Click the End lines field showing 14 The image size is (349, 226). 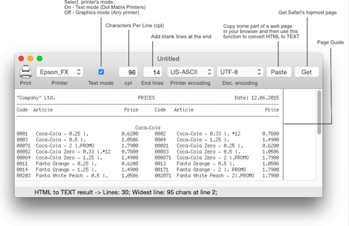(x=153, y=72)
